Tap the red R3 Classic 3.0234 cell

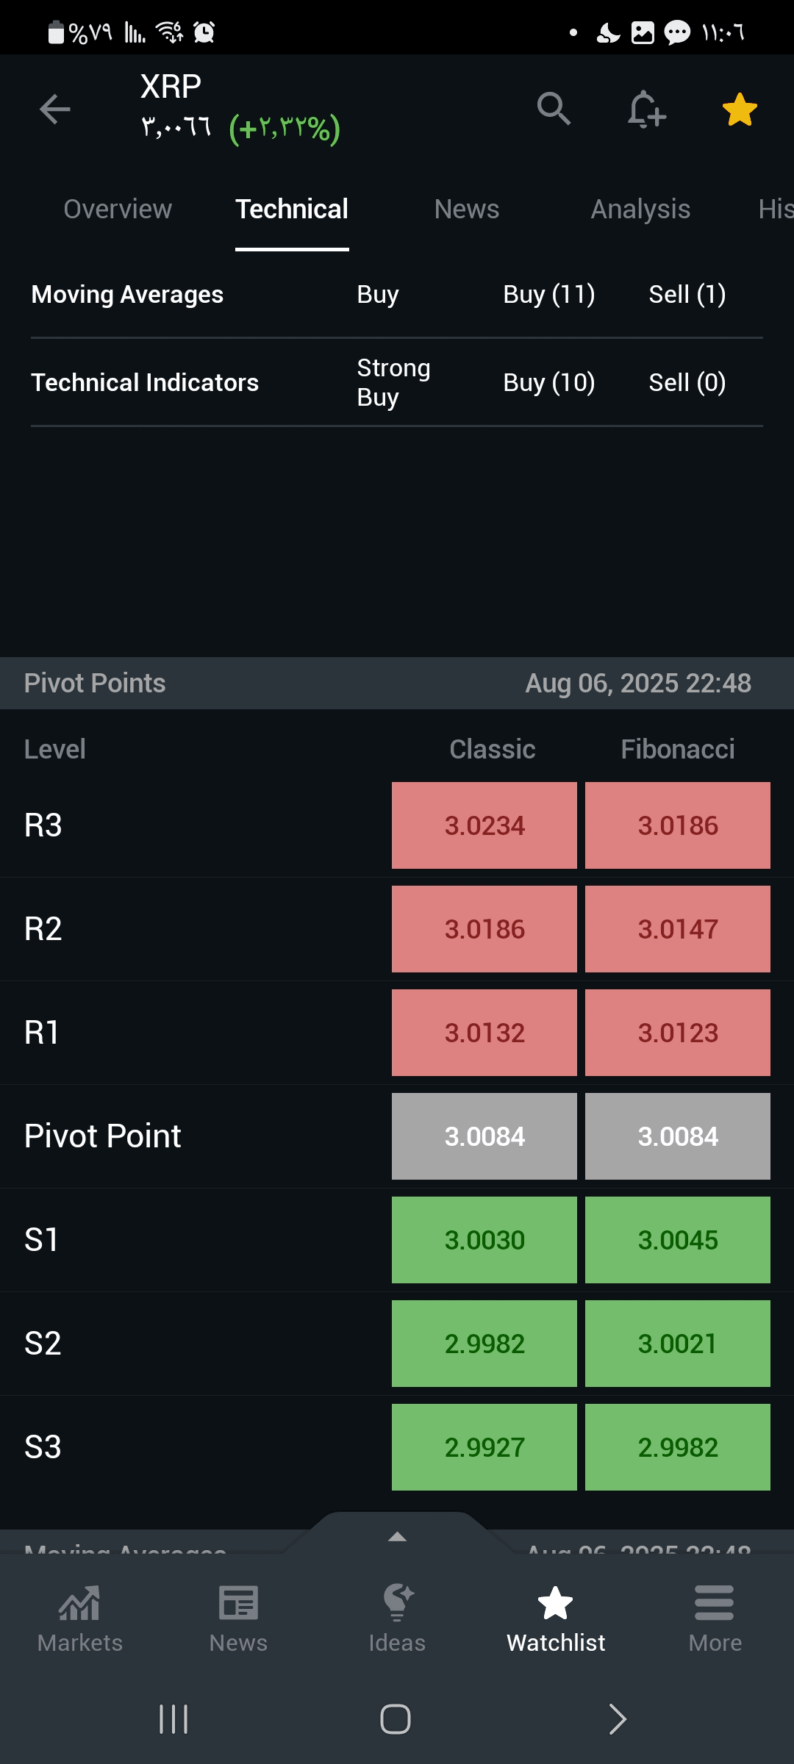[484, 825]
